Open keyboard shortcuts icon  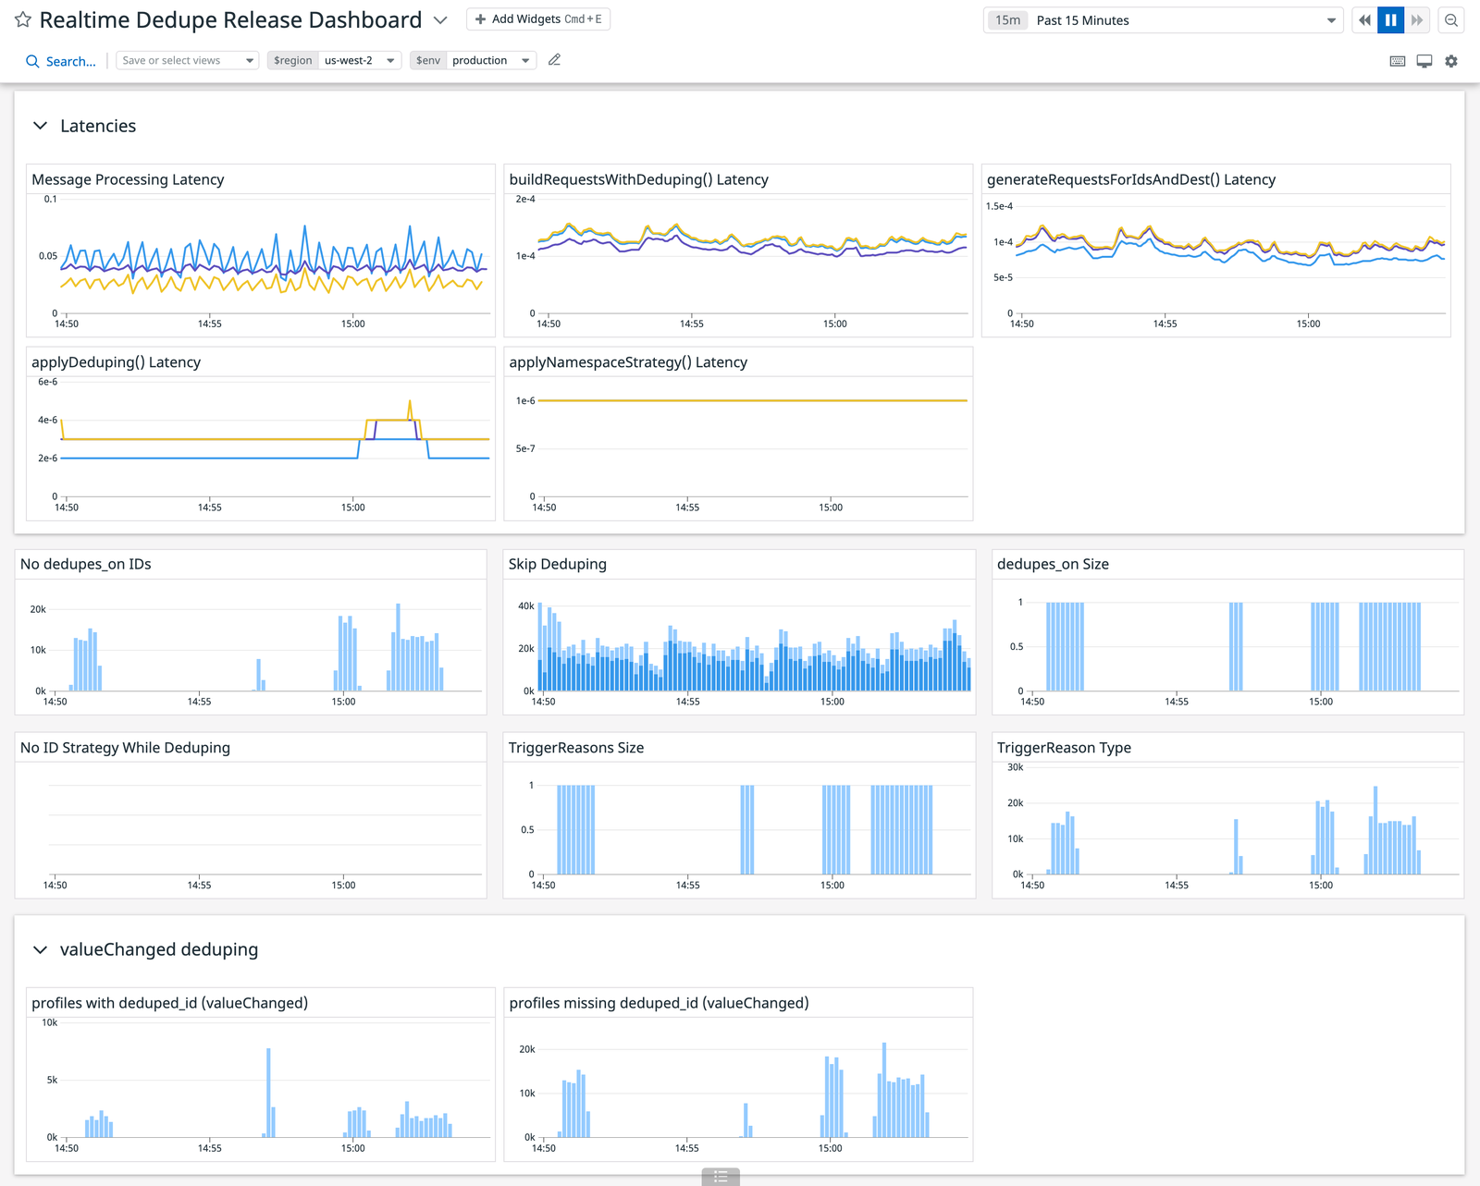click(1398, 61)
